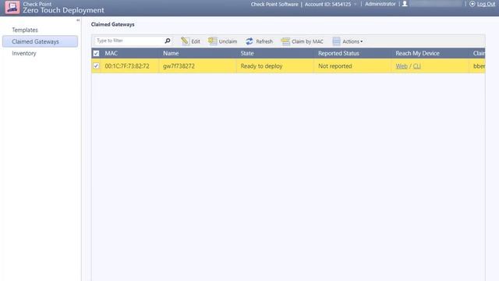Click the Claim by MAC label

pos(307,41)
